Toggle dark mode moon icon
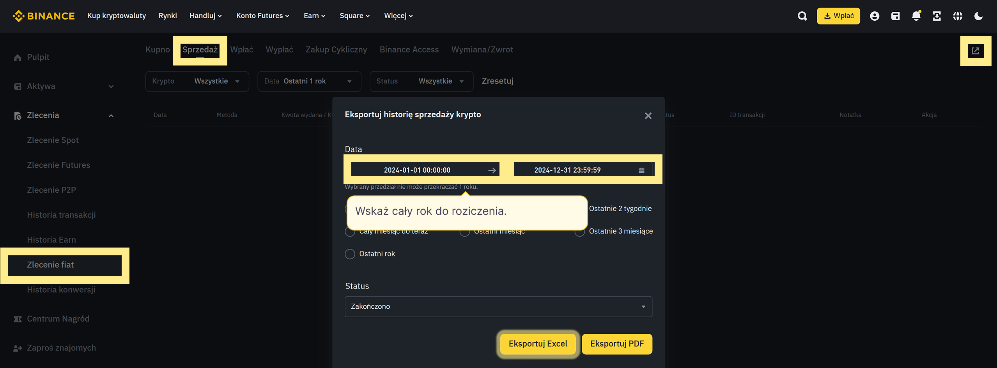Image resolution: width=997 pixels, height=368 pixels. [x=978, y=16]
